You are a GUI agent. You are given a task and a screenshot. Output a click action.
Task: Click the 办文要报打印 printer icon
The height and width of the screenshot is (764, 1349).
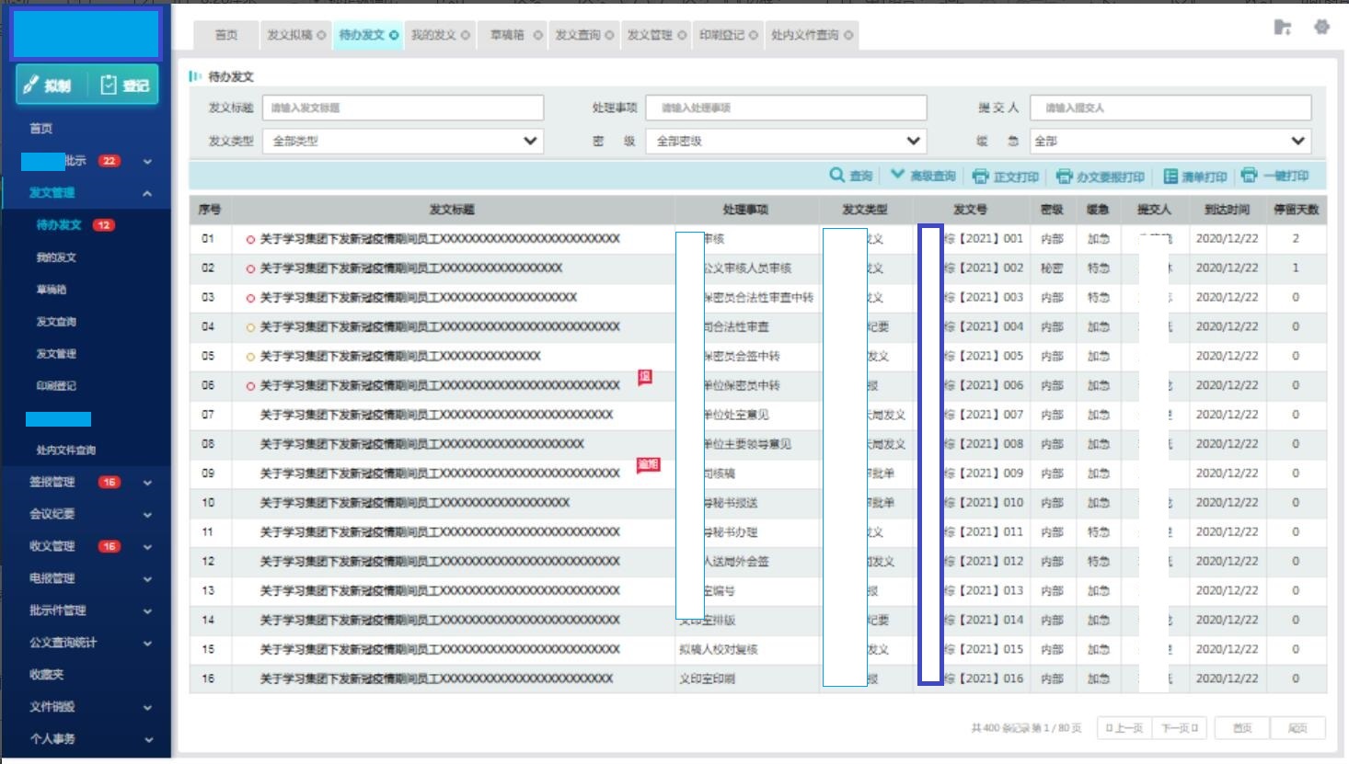point(1065,176)
